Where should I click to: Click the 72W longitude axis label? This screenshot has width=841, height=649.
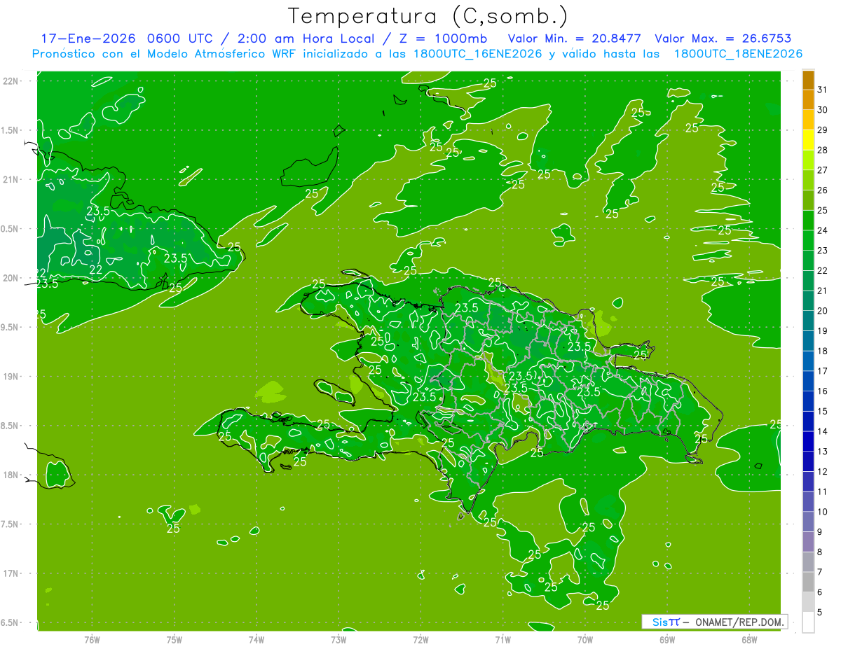point(420,639)
